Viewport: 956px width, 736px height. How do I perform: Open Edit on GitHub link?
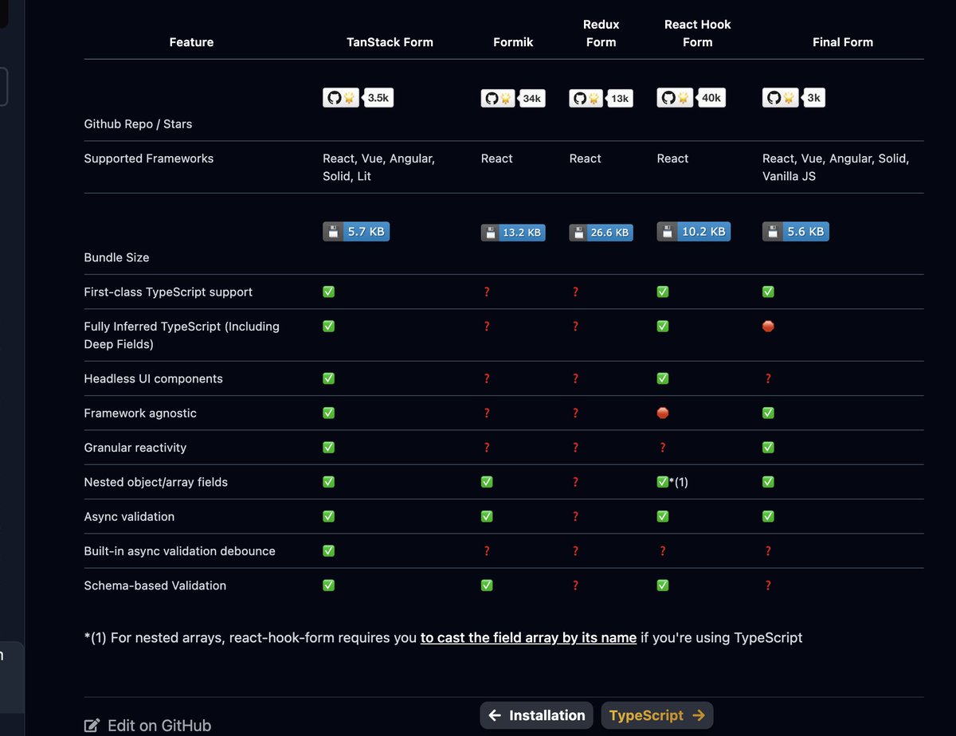pos(148,726)
